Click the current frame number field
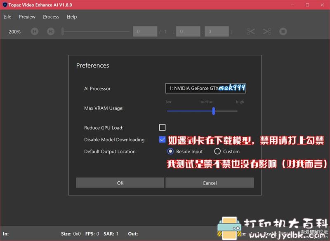This screenshot has height=241, width=330. pos(145,32)
